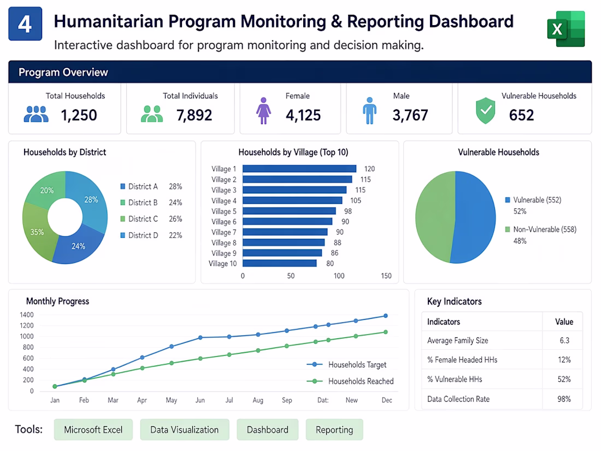
Task: Click the 1400 y-axis label
Action: 27,315
